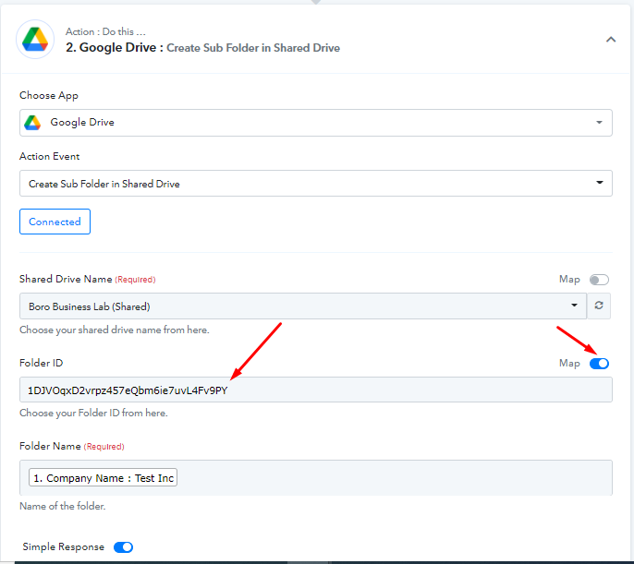The height and width of the screenshot is (564, 634).
Task: Collapse the Google Drive action step chevron
Action: click(x=611, y=40)
